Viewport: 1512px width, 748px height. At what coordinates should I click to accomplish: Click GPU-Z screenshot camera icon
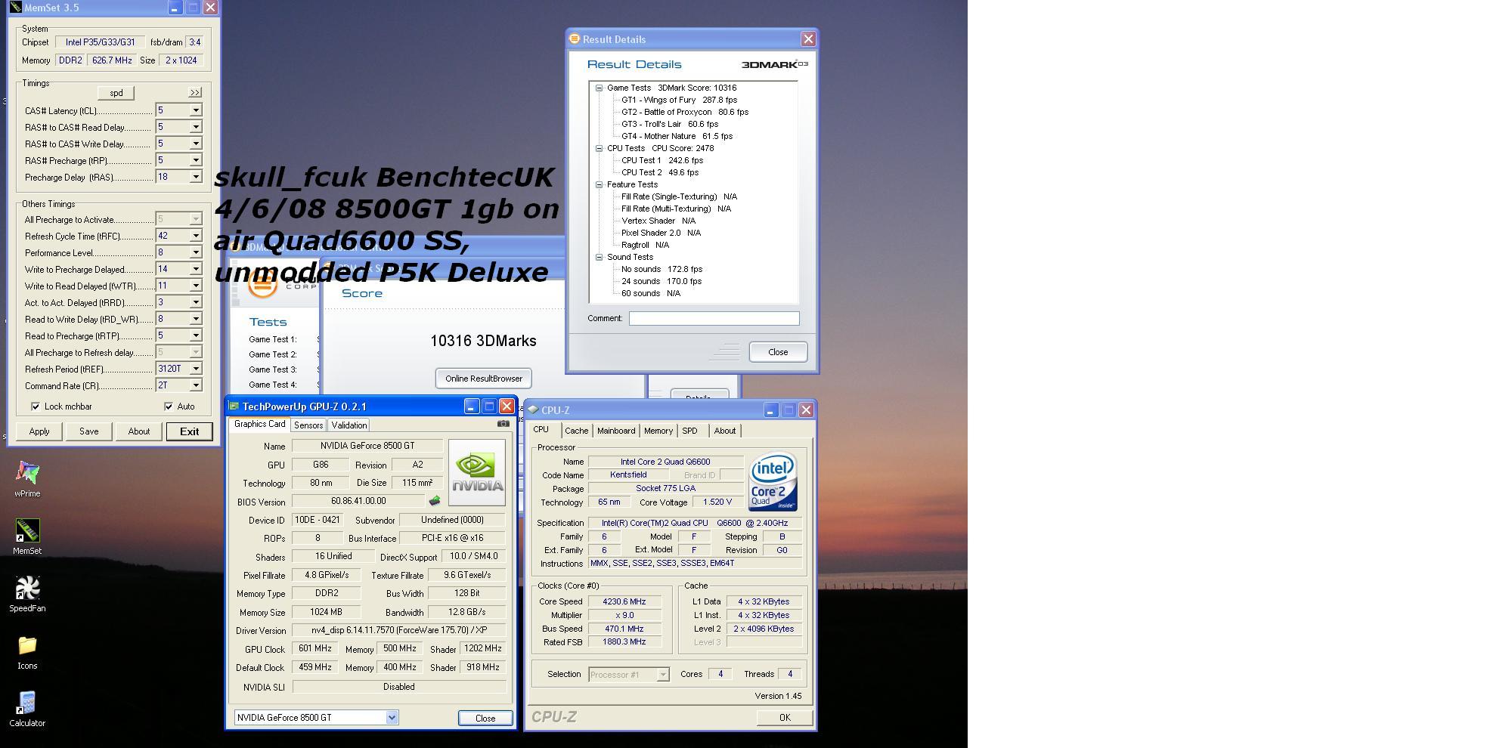coord(503,424)
